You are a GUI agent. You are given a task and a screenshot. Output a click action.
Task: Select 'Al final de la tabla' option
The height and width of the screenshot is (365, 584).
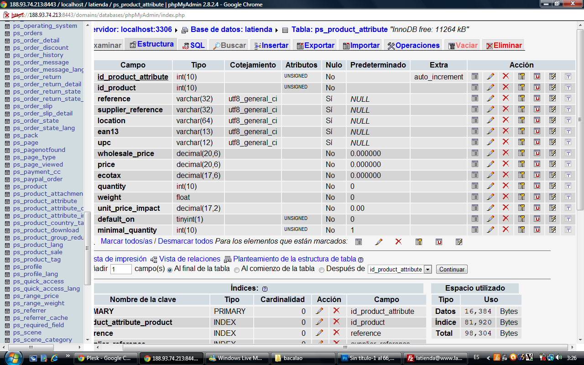pyautogui.click(x=170, y=270)
